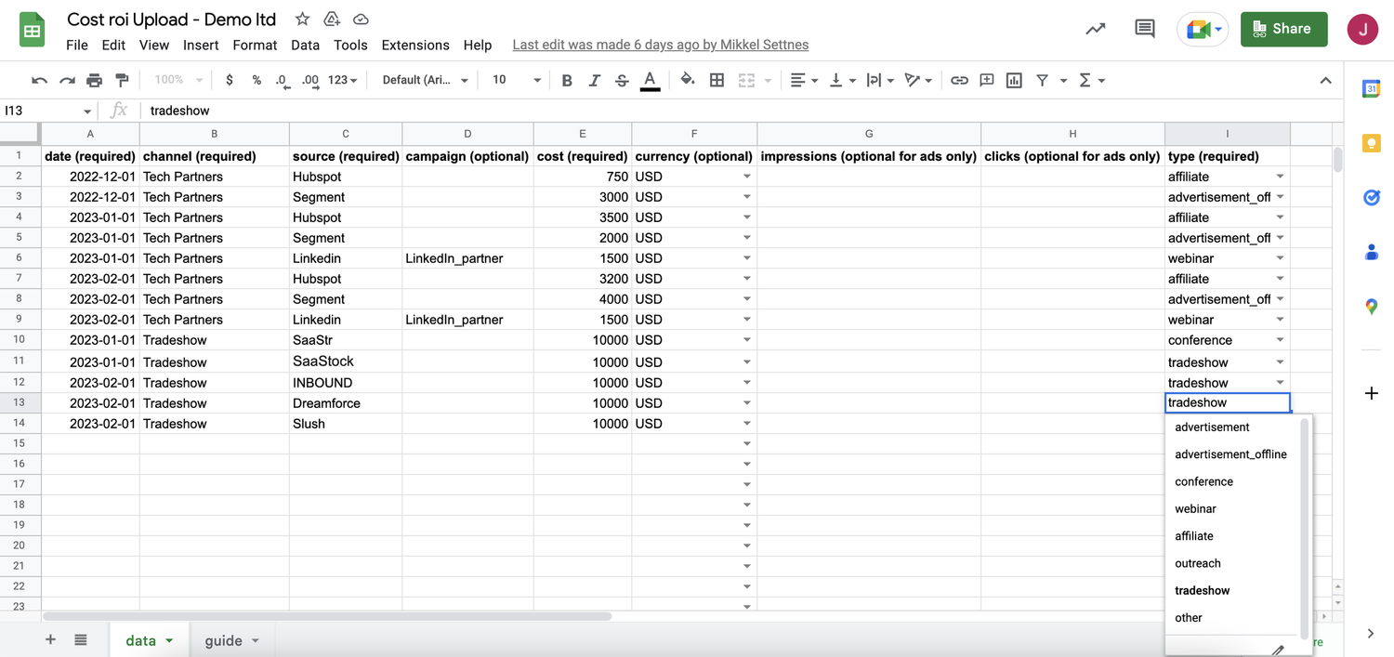This screenshot has height=657, width=1394.
Task: Open Google Calendar side panel
Action: pos(1371,89)
